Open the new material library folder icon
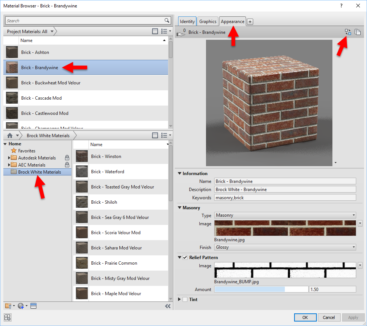 [8, 306]
